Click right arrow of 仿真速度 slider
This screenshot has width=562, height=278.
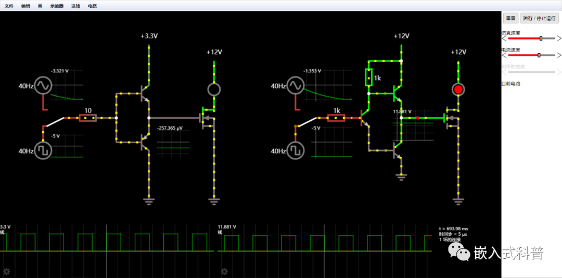pos(559,38)
